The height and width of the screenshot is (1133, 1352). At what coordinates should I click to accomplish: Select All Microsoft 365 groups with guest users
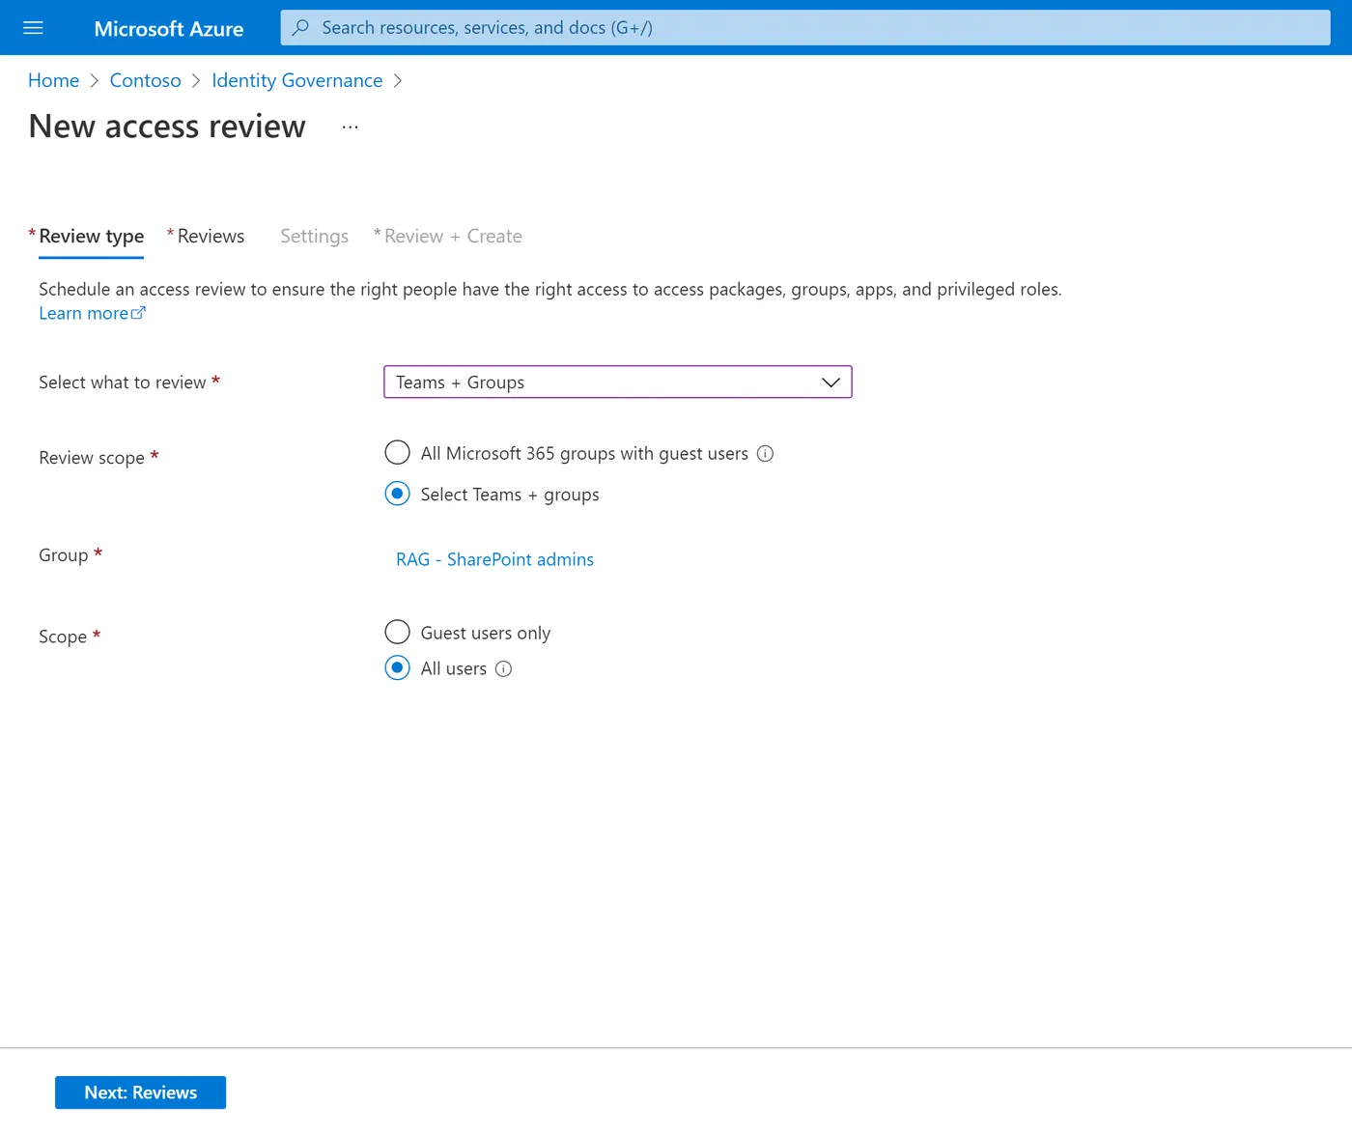(x=397, y=453)
